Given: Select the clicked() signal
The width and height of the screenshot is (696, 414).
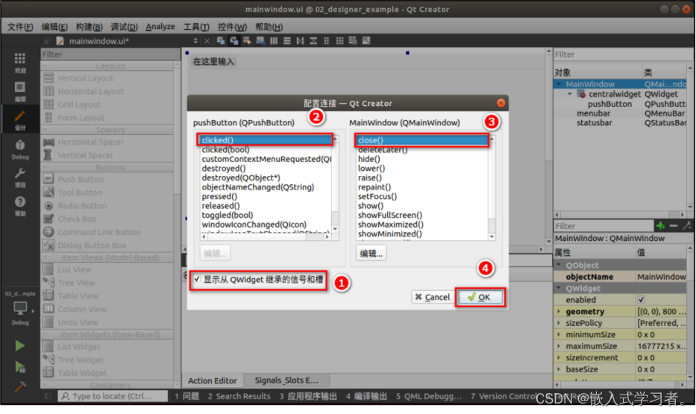Looking at the screenshot, I should point(266,140).
